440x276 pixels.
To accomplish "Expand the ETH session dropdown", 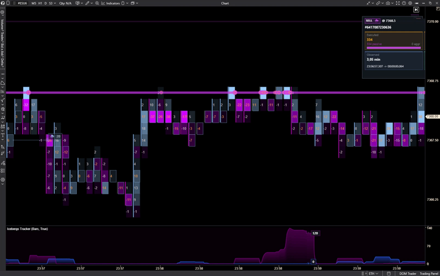I will click(373, 274).
